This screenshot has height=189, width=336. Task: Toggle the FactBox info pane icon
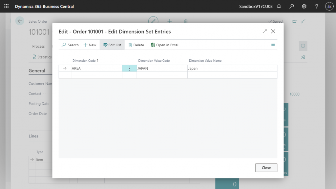[303, 46]
